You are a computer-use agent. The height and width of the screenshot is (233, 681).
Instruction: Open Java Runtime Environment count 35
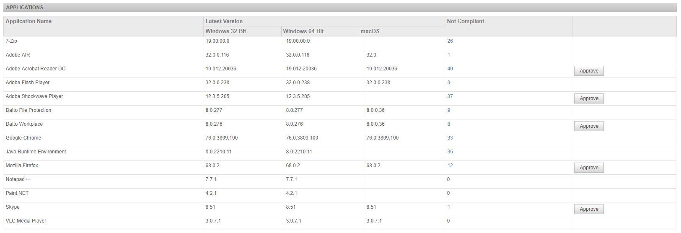coord(450,152)
